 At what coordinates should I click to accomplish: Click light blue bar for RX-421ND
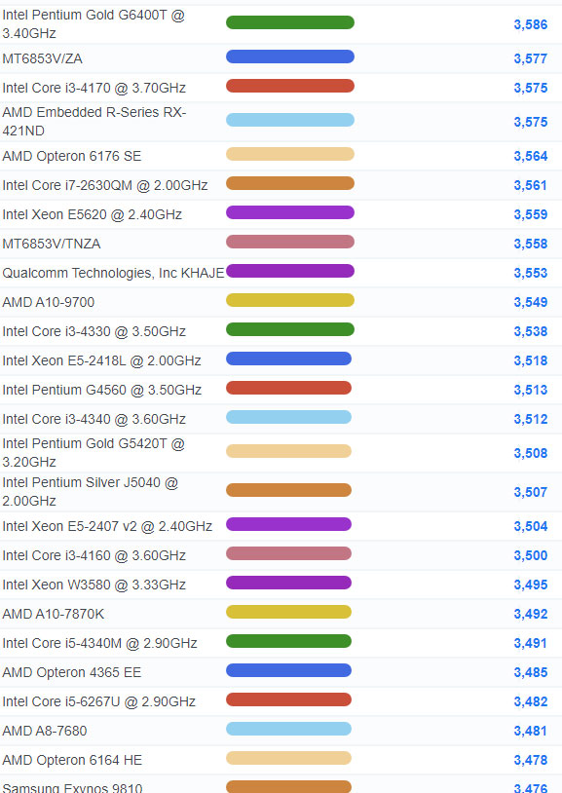pos(290,120)
